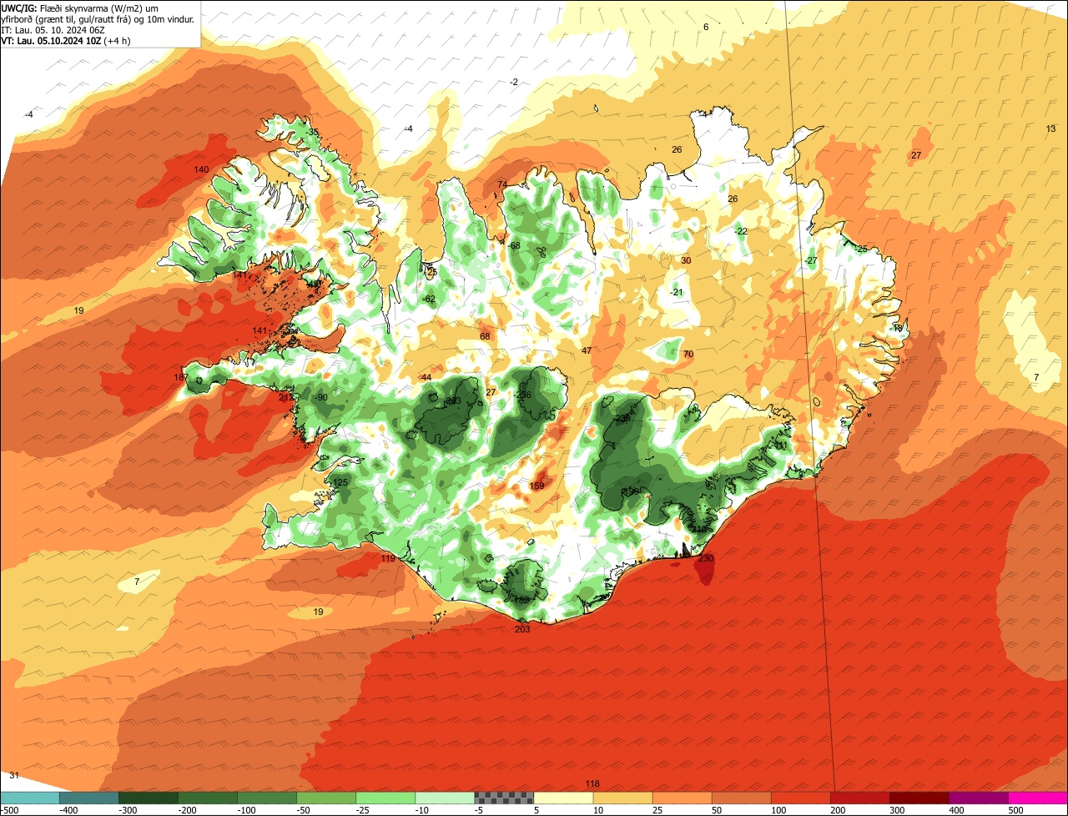This screenshot has height=816, width=1068.
Task: Click the legend label '-500'
Action: [9, 810]
